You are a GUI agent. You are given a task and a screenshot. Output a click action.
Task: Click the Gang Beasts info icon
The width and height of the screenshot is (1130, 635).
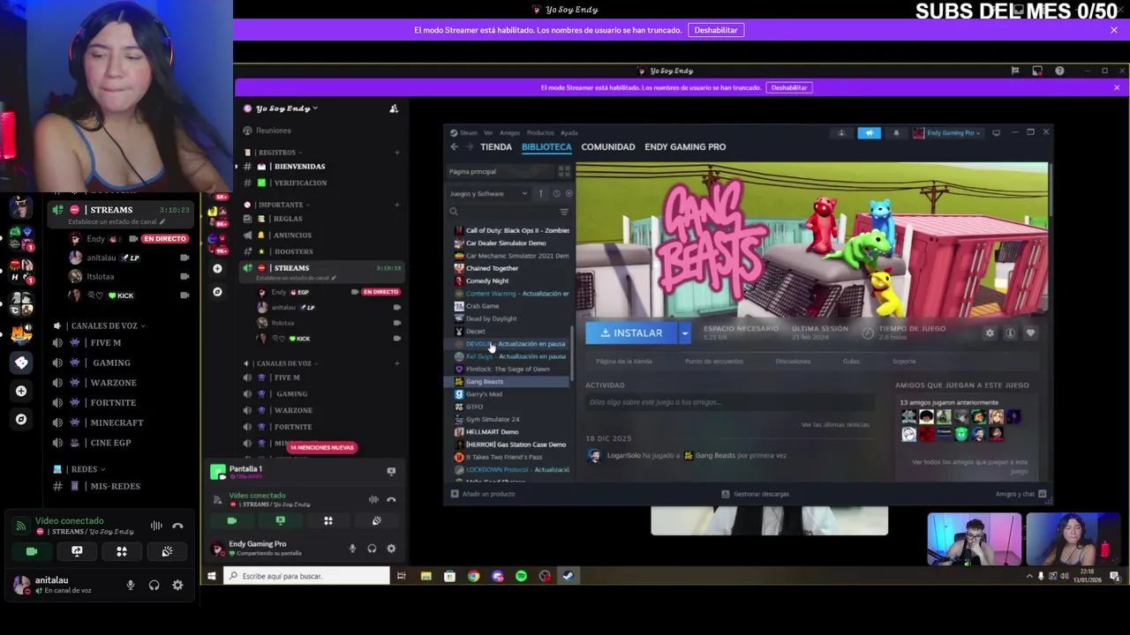tap(1010, 333)
